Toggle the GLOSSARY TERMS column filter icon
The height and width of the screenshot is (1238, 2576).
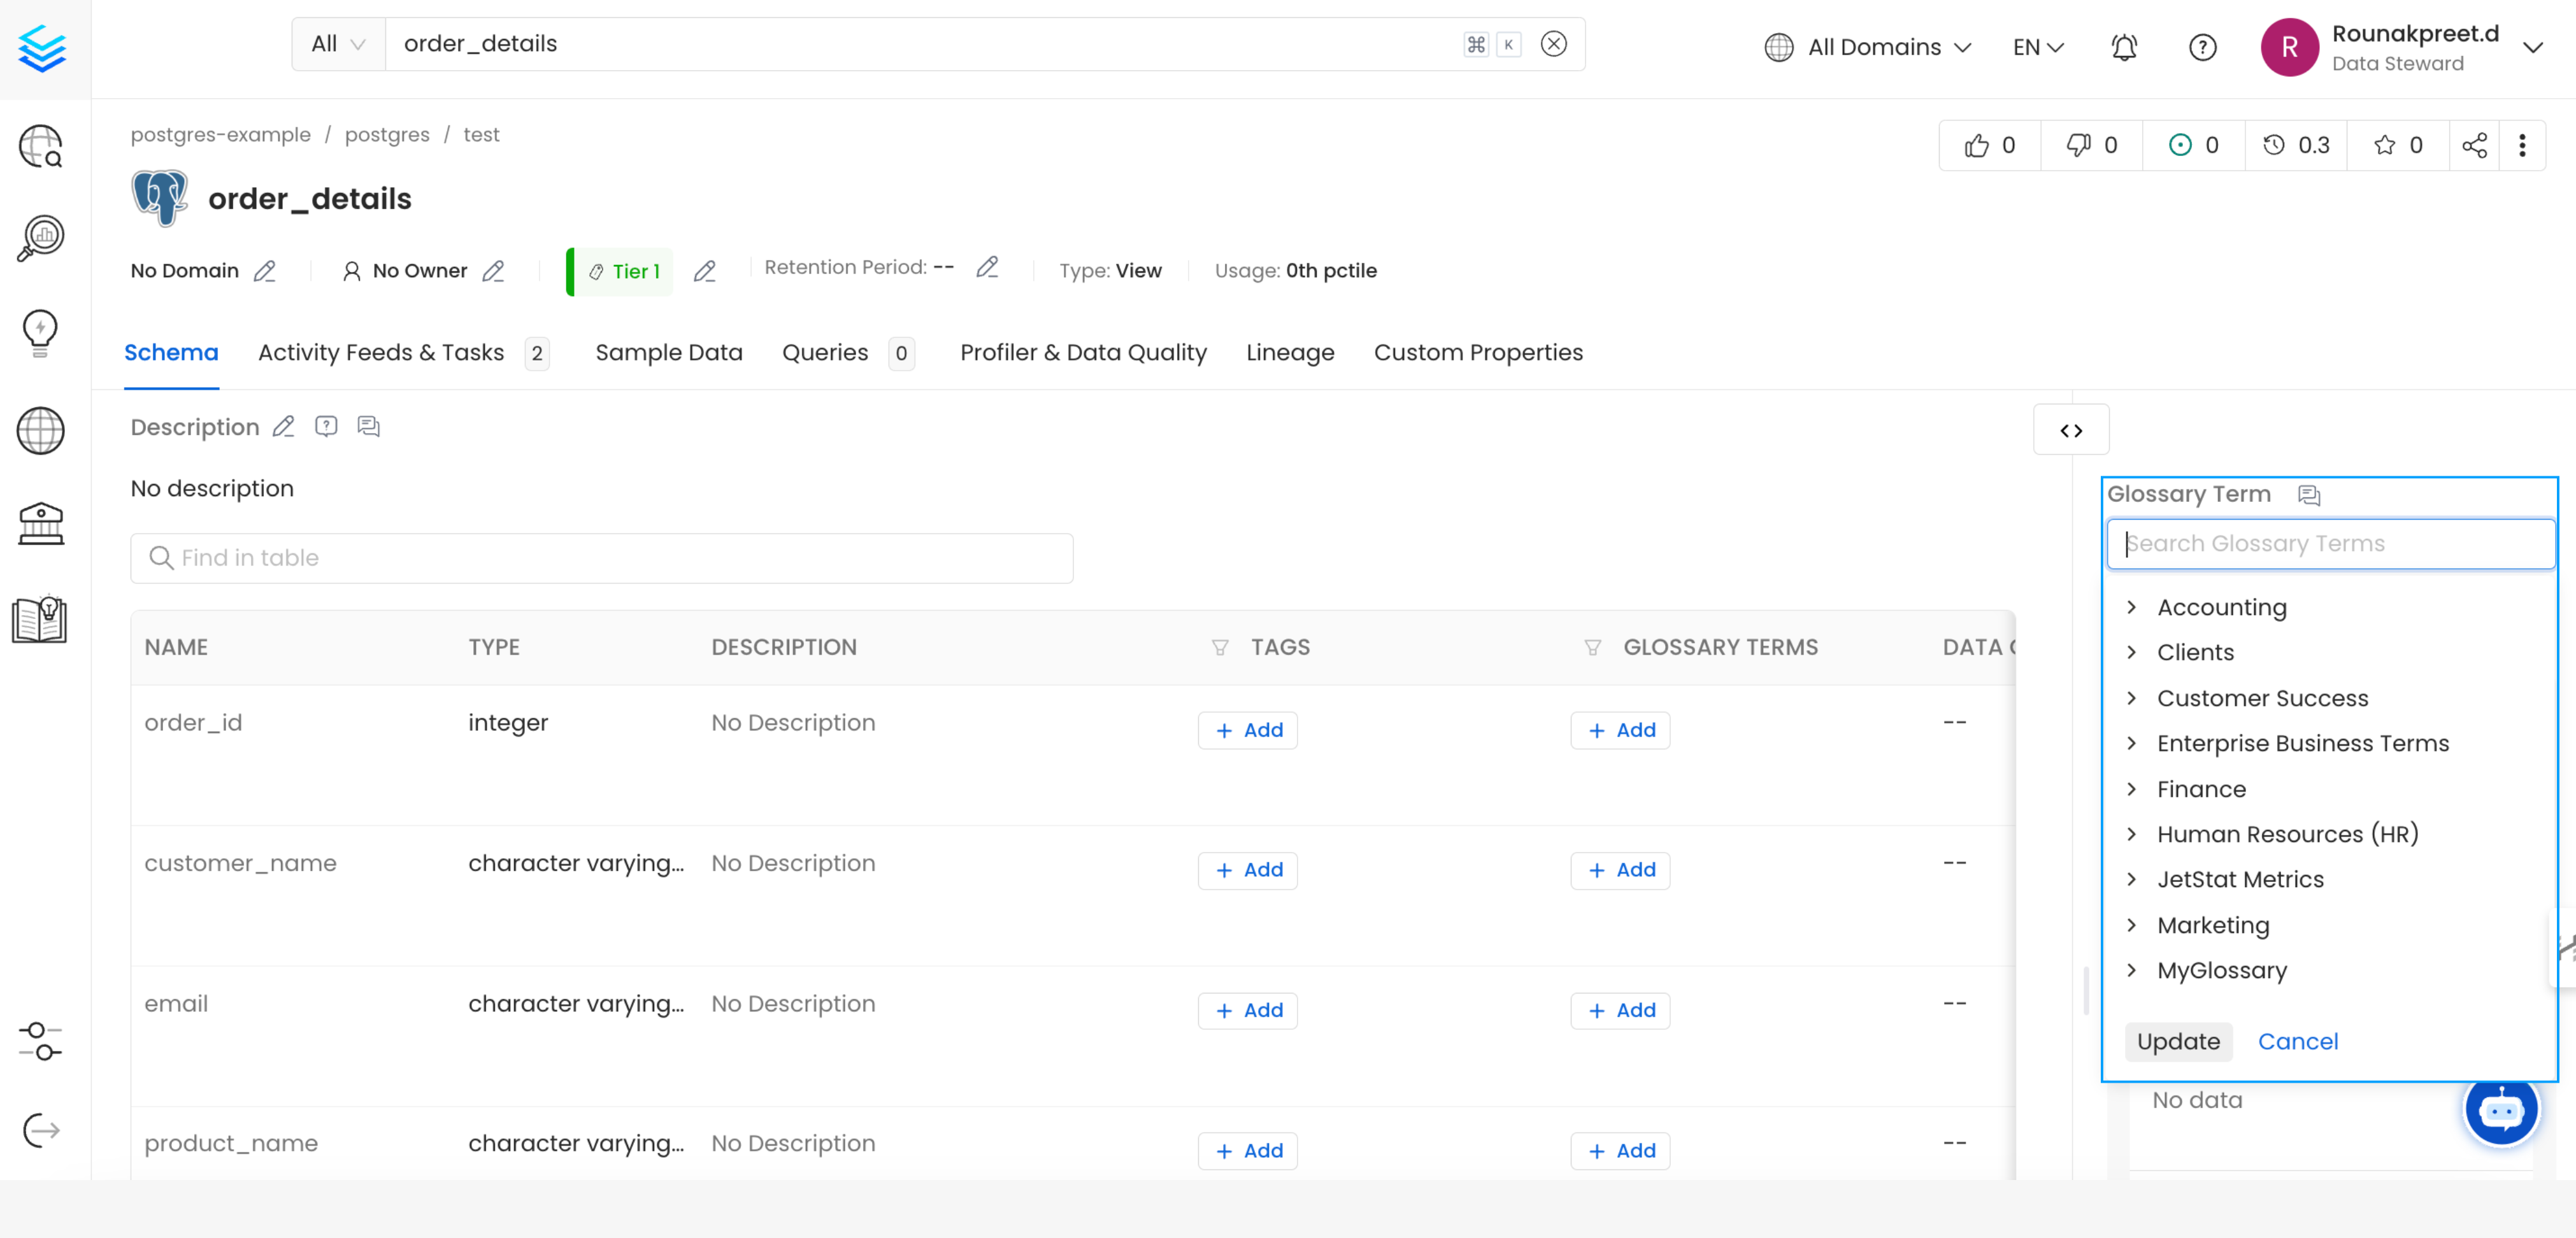pyautogui.click(x=1593, y=648)
